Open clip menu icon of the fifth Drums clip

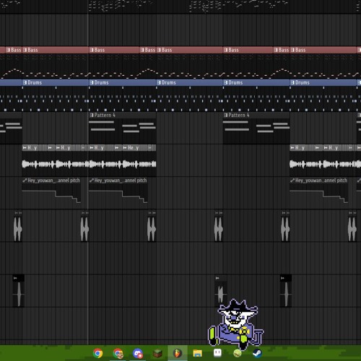pos(292,82)
